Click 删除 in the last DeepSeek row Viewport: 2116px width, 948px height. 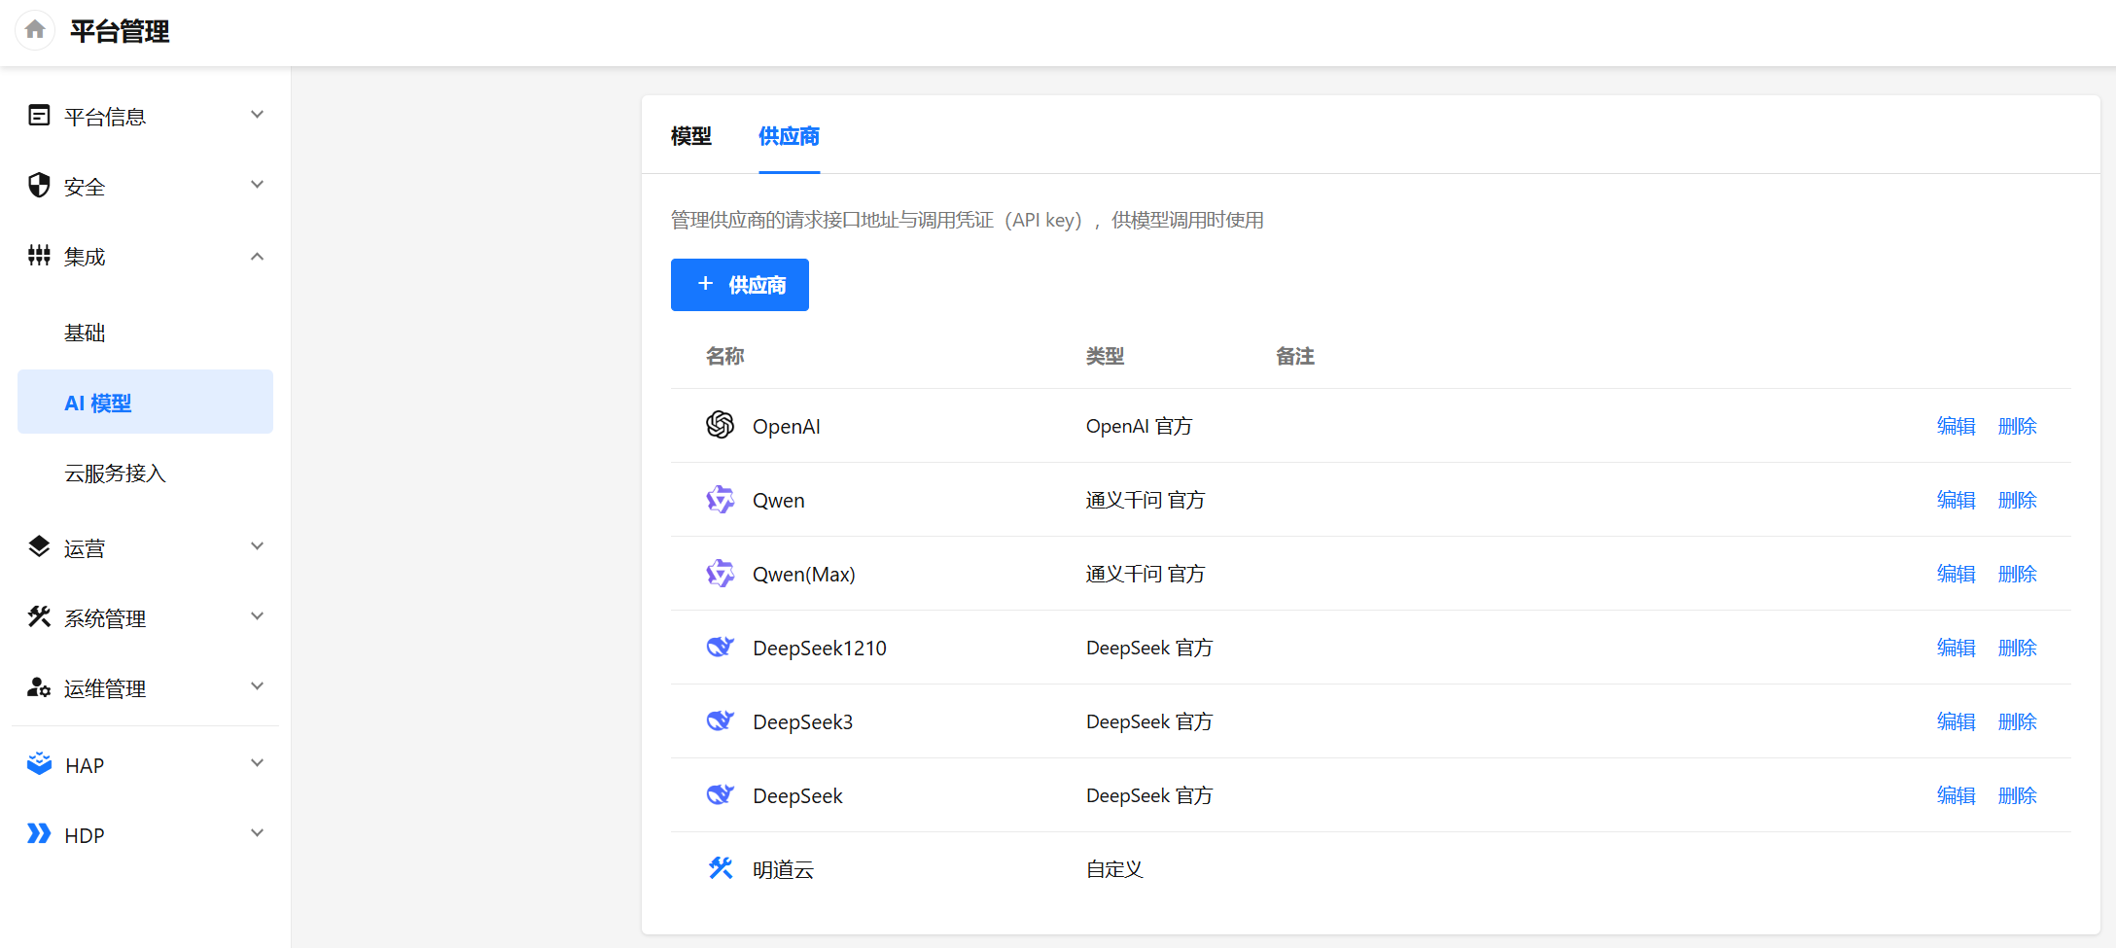(2017, 795)
